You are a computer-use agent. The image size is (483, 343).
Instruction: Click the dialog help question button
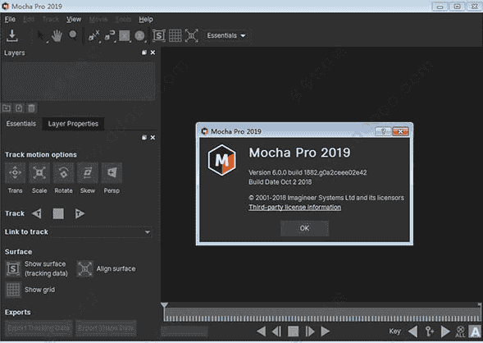pyautogui.click(x=383, y=131)
